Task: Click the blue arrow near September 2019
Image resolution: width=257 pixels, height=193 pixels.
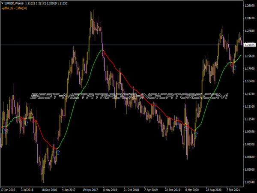Action: tap(177, 125)
